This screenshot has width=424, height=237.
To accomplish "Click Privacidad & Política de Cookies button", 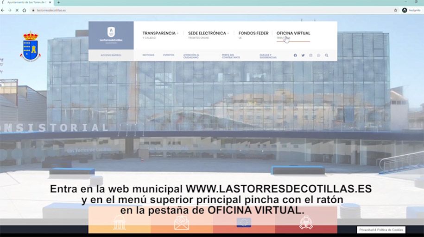I will click(381, 230).
